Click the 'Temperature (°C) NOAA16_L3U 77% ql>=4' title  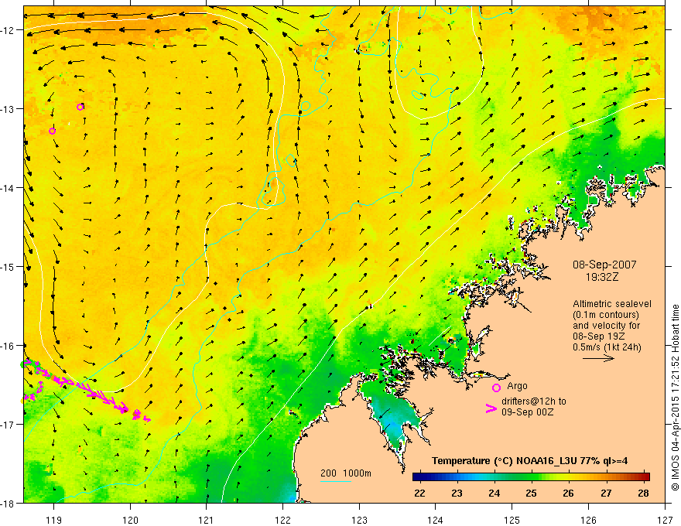tap(529, 461)
